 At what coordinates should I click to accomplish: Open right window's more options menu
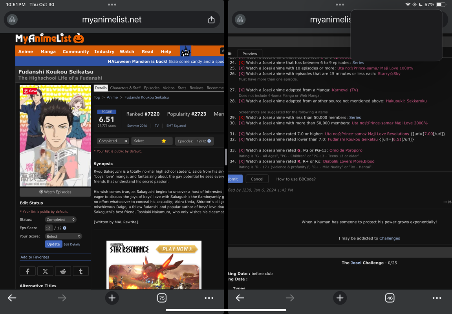click(437, 298)
